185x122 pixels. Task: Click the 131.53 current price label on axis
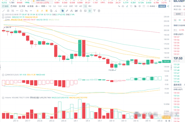click(x=166, y=61)
